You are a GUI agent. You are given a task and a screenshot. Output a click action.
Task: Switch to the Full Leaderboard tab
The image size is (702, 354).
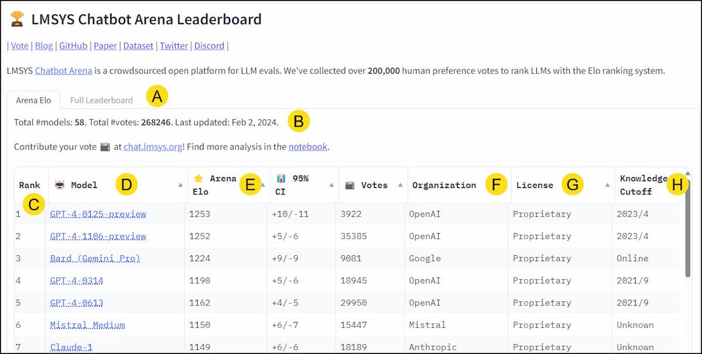[101, 100]
